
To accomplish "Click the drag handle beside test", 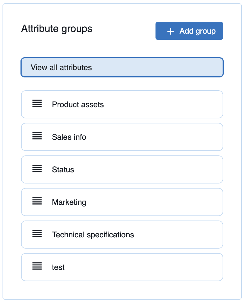I will (x=37, y=266).
